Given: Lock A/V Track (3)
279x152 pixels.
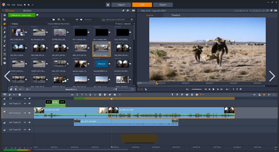Looking at the screenshot, I should pos(5,123).
